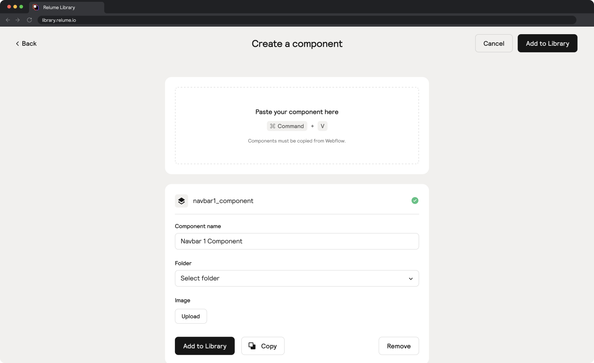Click the browser forward arrow
The image size is (594, 363).
pyautogui.click(x=18, y=20)
